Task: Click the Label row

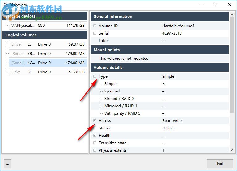Action: point(159,41)
